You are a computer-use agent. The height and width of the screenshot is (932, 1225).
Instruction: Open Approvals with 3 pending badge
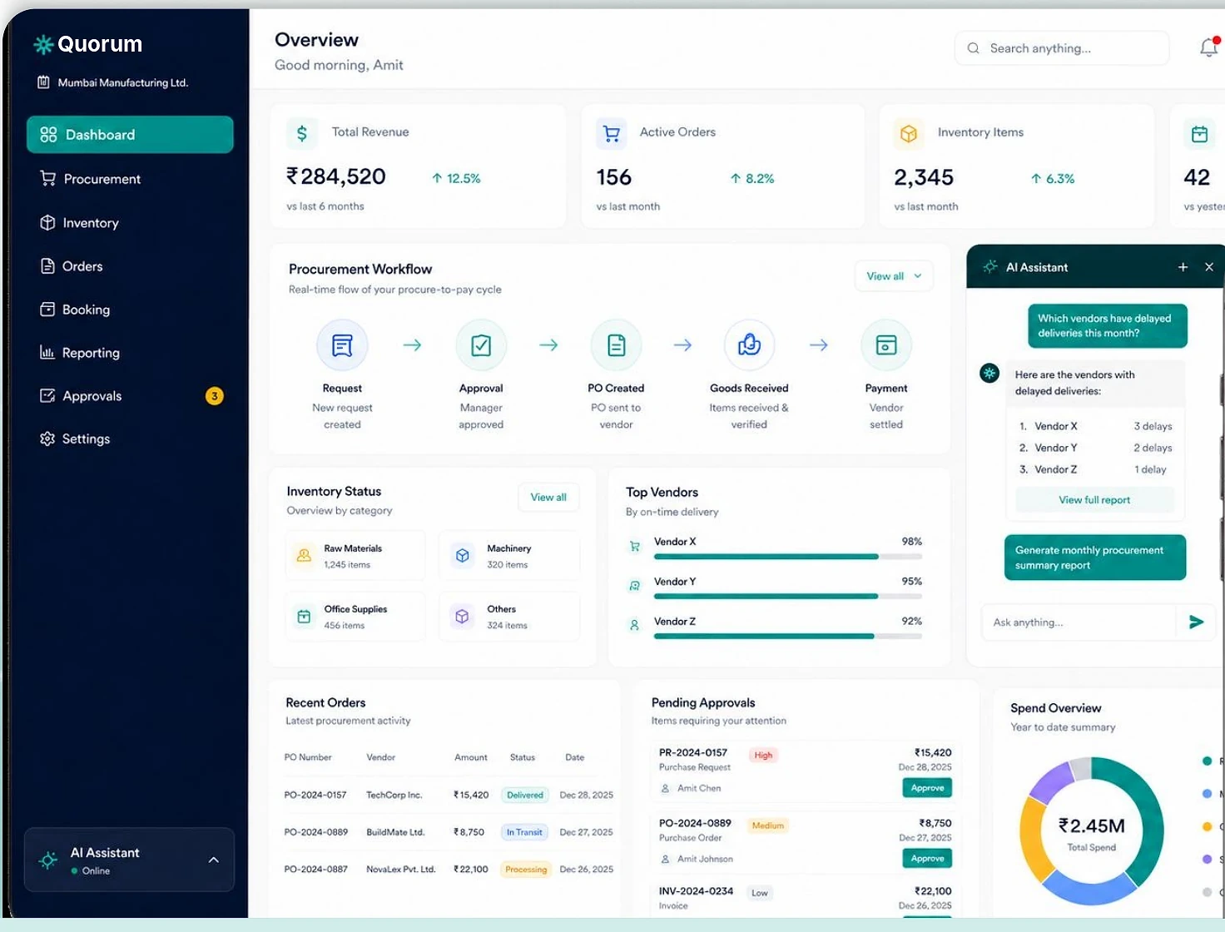coord(130,396)
